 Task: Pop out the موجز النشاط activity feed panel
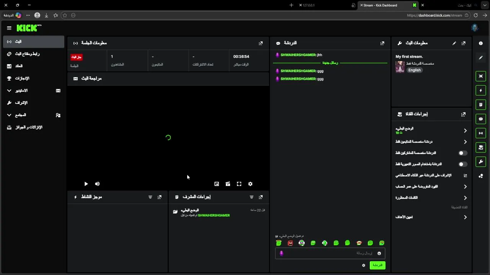(160, 197)
